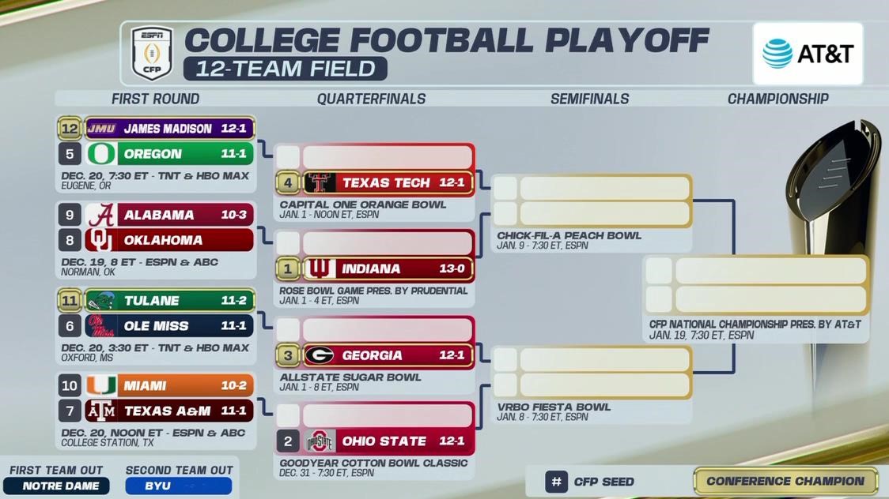Click the CFP Seed legend box
889x499 pixels.
point(556,481)
